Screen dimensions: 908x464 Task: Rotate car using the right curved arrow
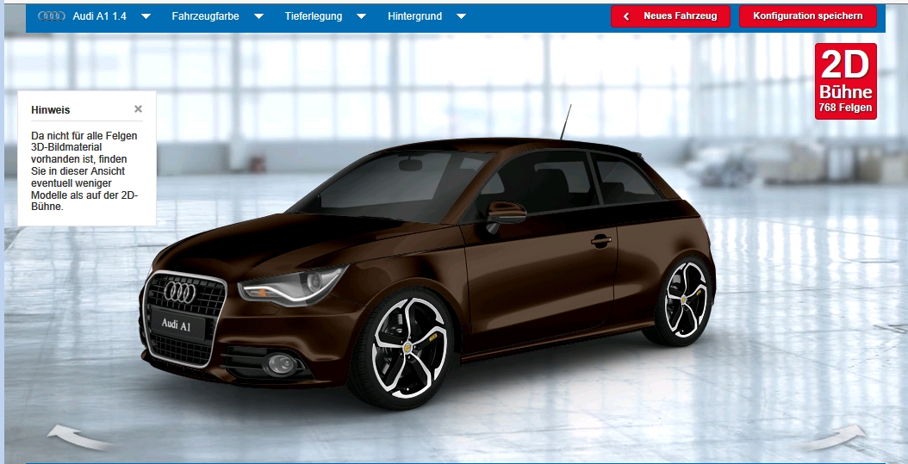click(836, 436)
